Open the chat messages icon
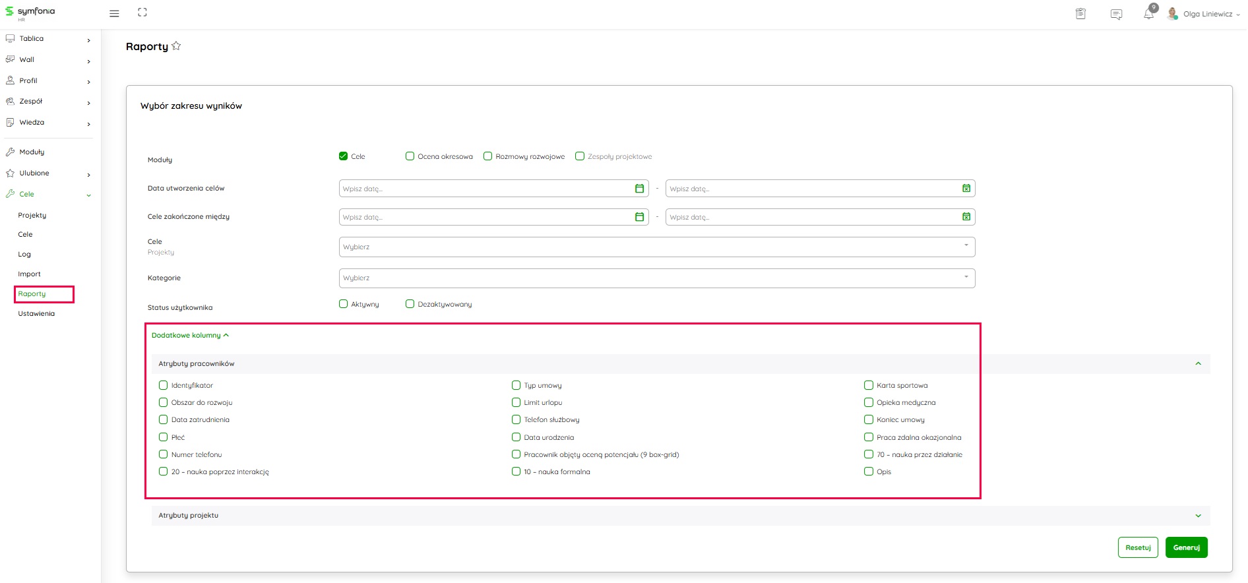Viewport: 1248px width, 583px height. tap(1116, 14)
